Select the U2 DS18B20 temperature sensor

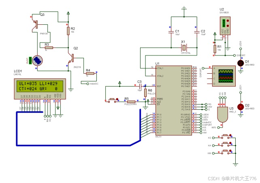coord(225,26)
